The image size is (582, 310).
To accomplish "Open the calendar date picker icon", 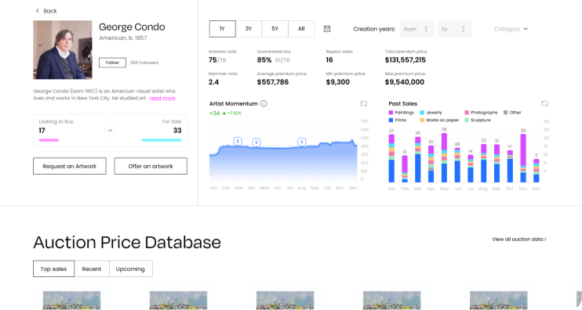I will click(x=327, y=29).
